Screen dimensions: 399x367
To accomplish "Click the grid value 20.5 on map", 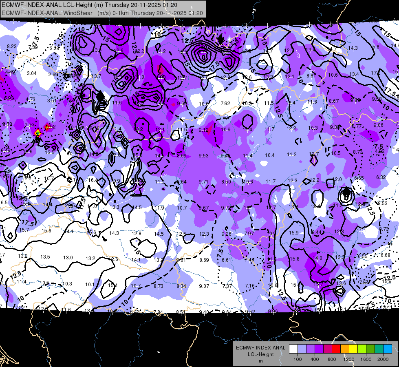I will coord(70,206).
